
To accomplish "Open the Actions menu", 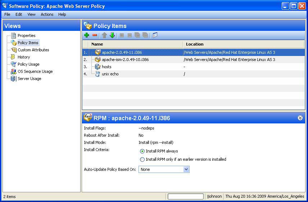I will point(47,14).
